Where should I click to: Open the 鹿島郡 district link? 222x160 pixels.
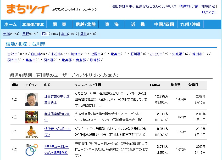81,60
